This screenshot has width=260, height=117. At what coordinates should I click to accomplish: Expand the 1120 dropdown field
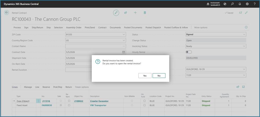tap(244, 75)
